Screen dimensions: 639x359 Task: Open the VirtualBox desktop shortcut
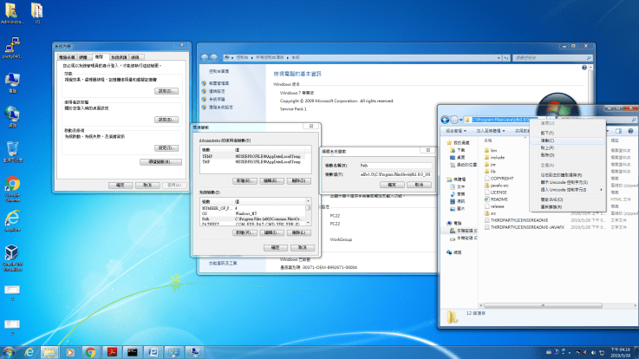(13, 253)
